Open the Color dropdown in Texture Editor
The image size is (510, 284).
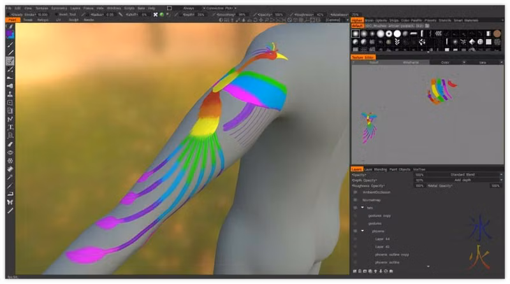click(448, 62)
